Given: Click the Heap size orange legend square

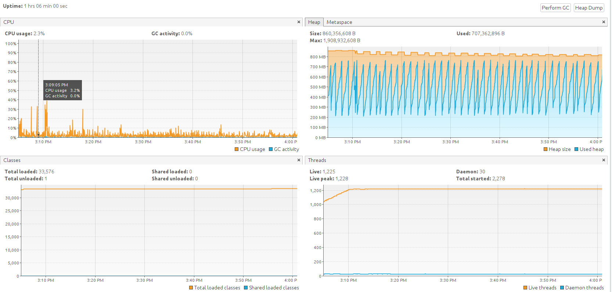Looking at the screenshot, I should tap(546, 149).
